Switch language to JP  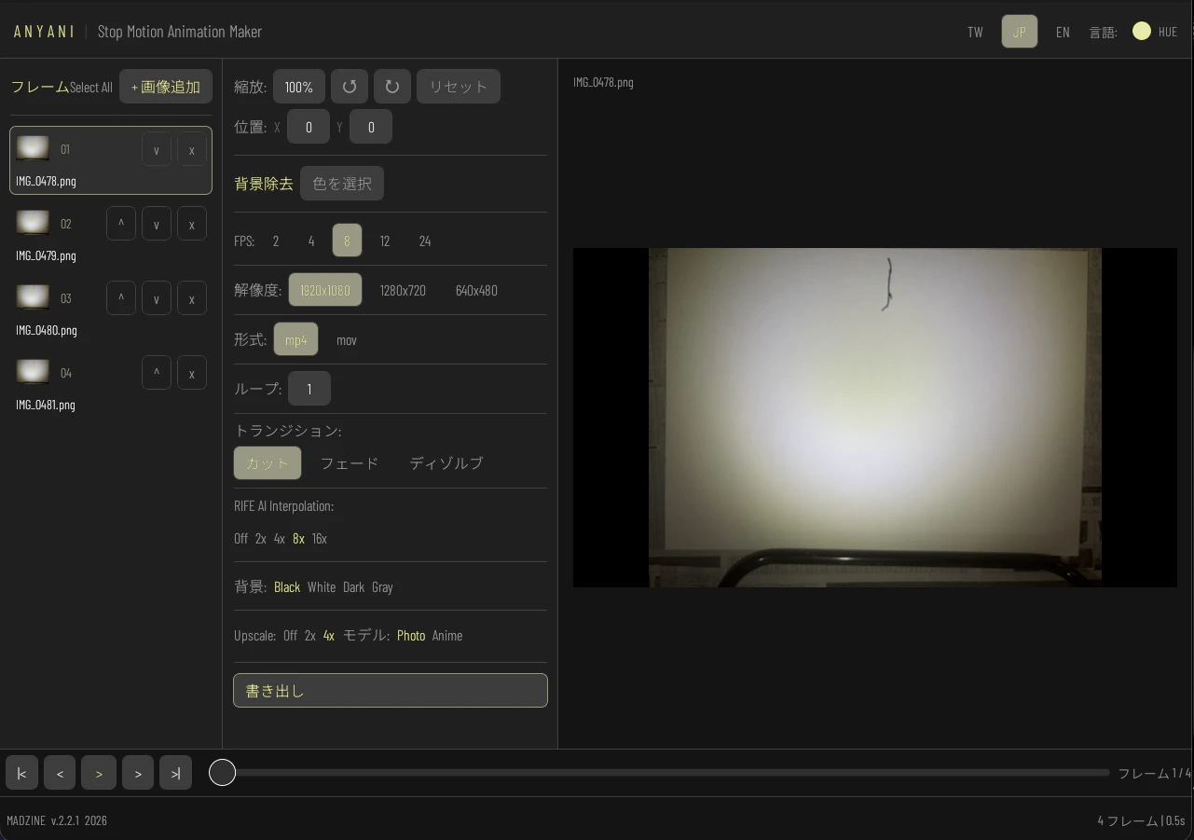pyautogui.click(x=1020, y=32)
